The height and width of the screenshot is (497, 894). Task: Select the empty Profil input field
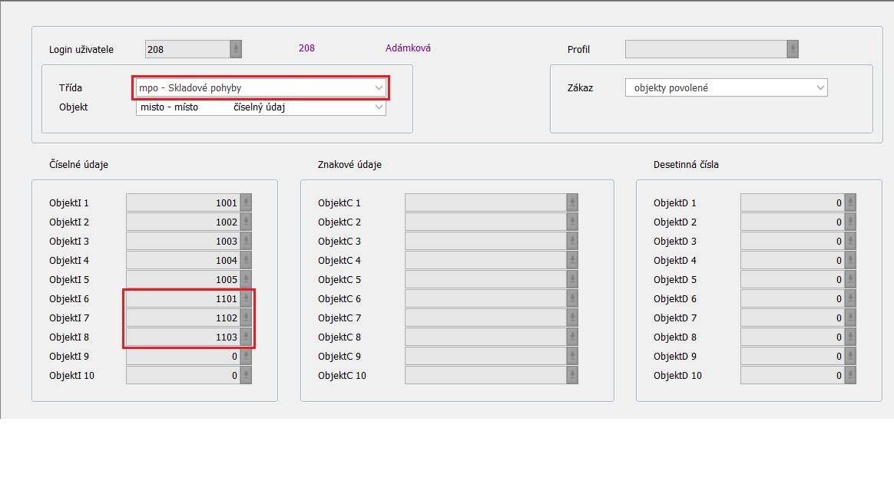click(x=706, y=49)
